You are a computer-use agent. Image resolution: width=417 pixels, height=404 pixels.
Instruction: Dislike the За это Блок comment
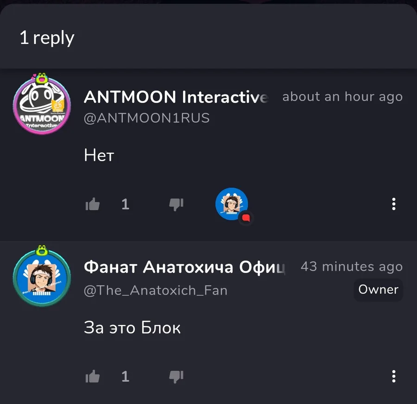177,377
